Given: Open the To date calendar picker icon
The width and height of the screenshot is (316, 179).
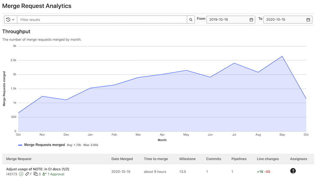Looking at the screenshot, I should tap(308, 20).
